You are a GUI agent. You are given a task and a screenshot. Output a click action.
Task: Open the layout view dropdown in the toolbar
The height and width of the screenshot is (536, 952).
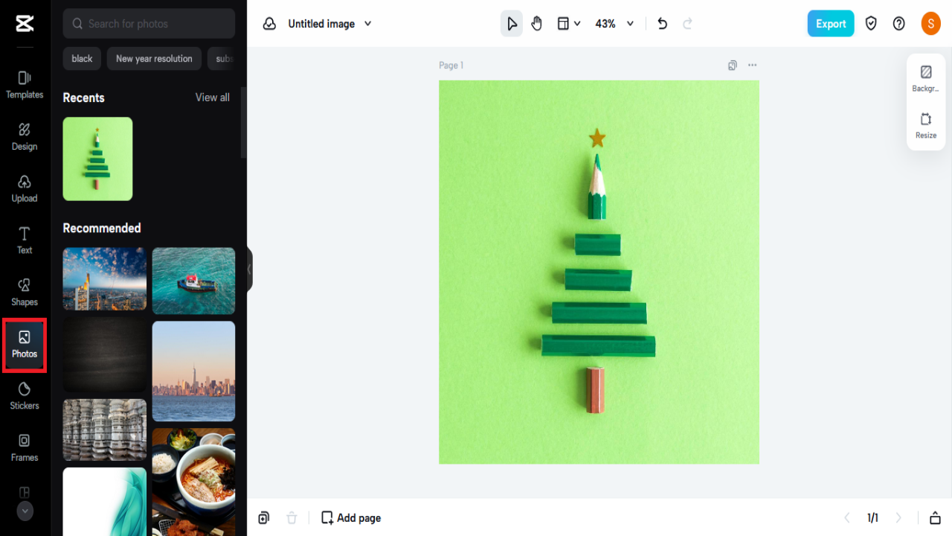tap(568, 23)
